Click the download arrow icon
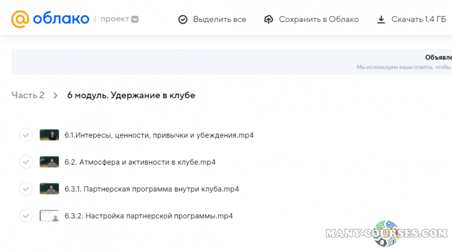452x252 pixels. 381,20
